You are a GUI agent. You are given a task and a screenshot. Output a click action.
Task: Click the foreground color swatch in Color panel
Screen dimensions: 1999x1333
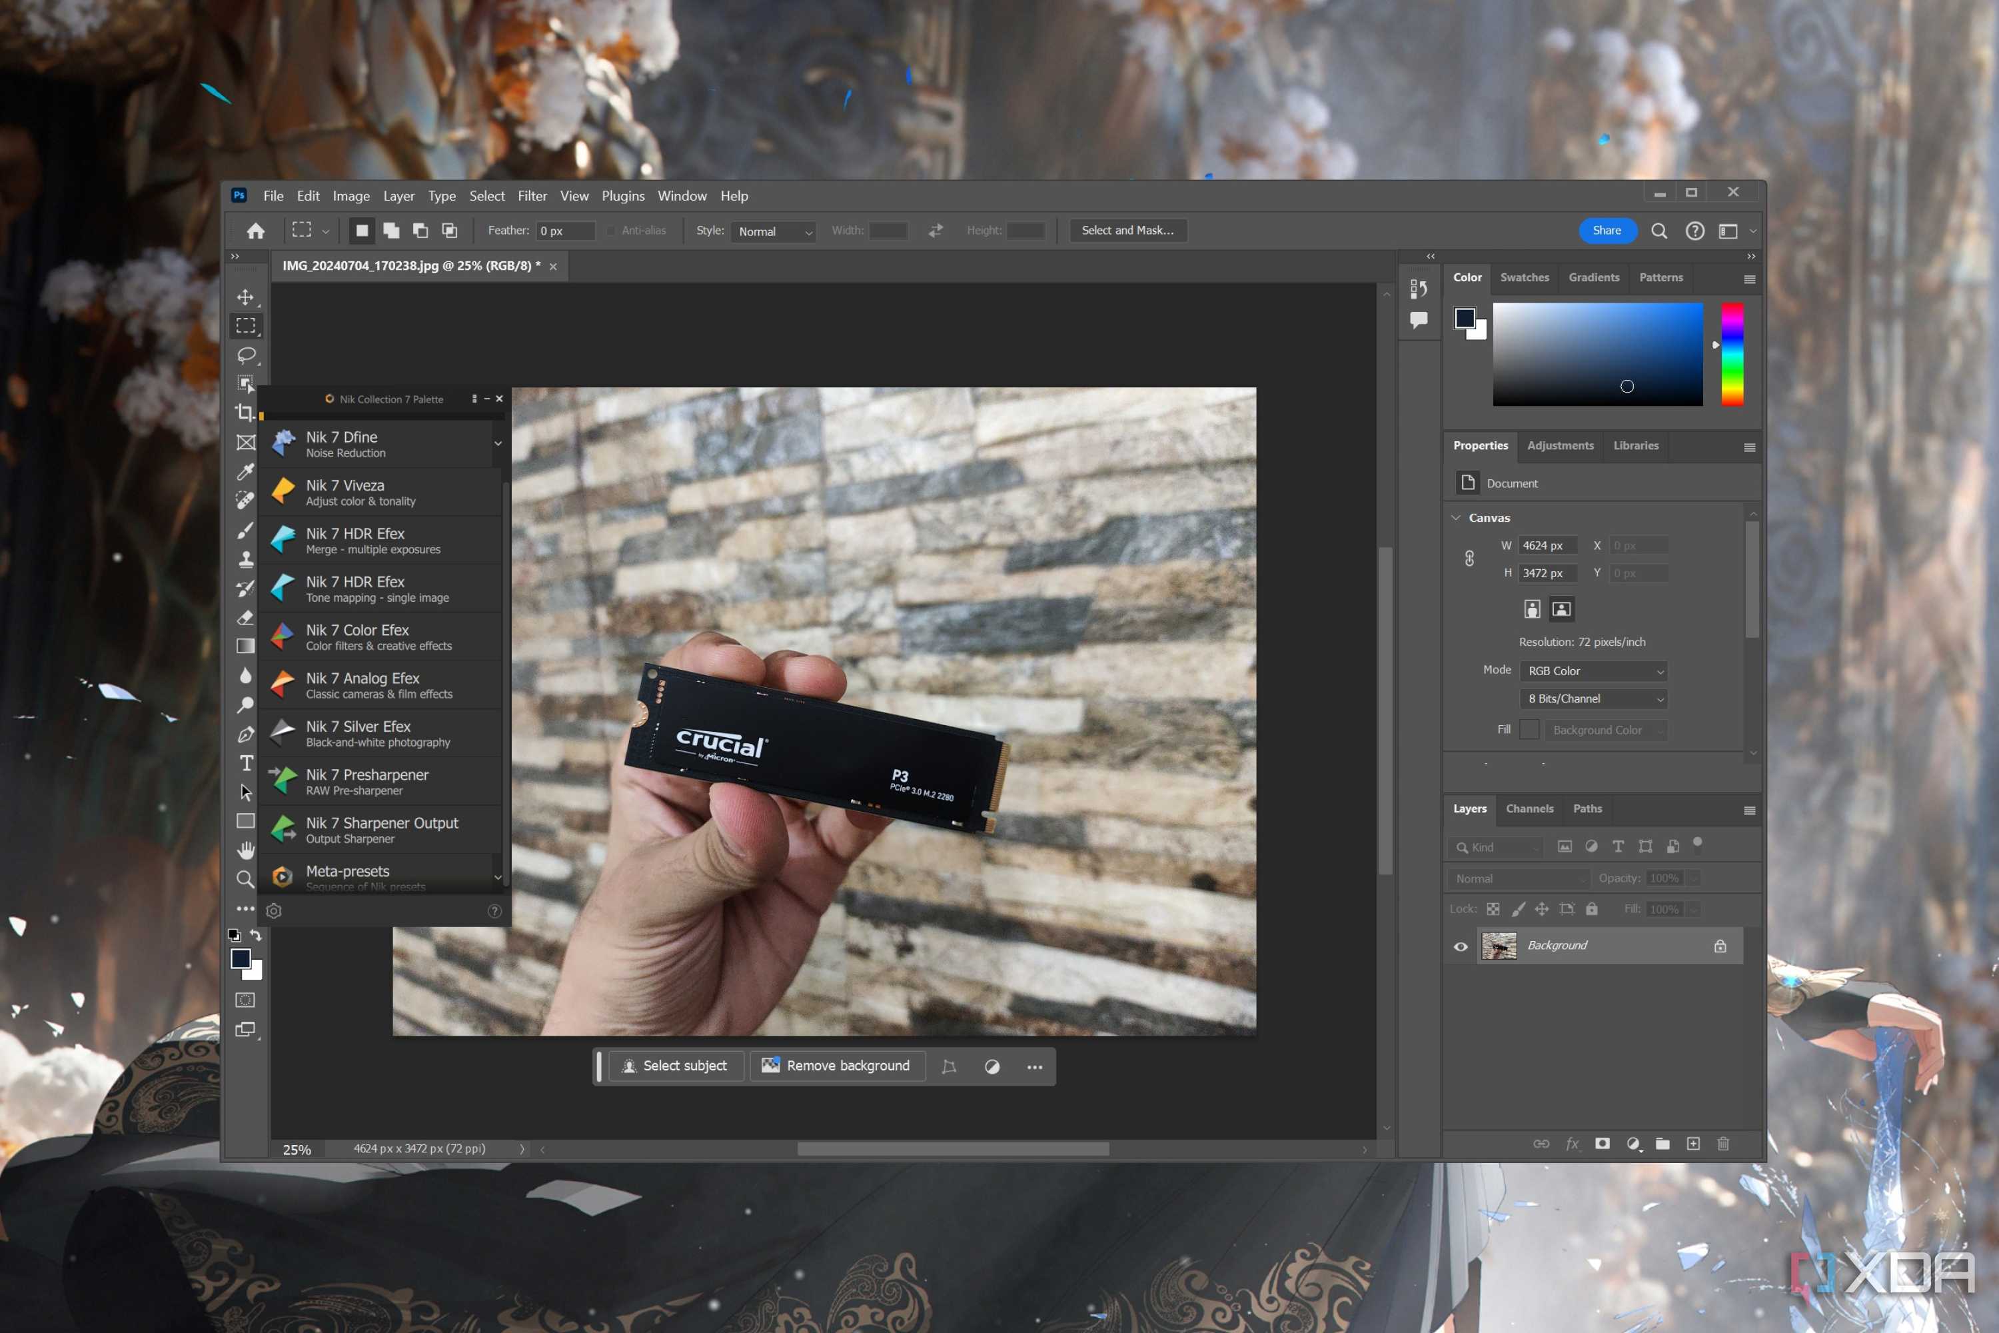click(x=1465, y=318)
